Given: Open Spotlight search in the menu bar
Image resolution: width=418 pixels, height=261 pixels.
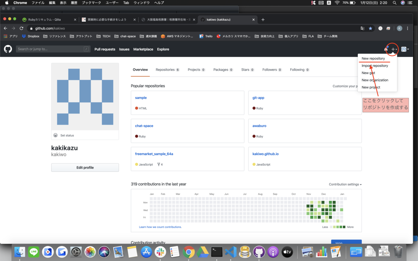Looking at the screenshot, I should (394, 3).
